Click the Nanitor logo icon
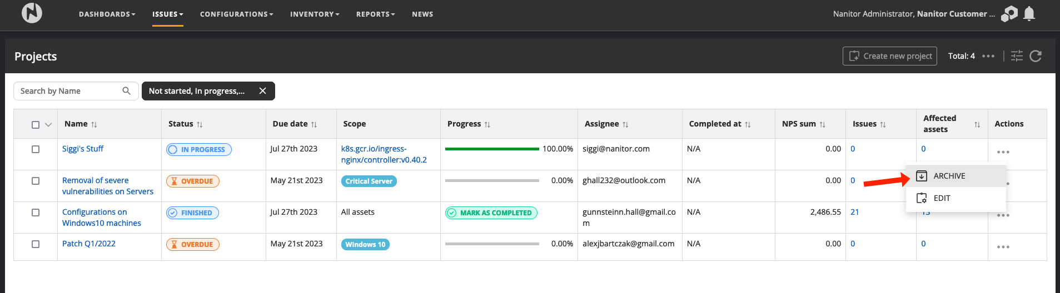This screenshot has height=293, width=1060. pyautogui.click(x=32, y=13)
